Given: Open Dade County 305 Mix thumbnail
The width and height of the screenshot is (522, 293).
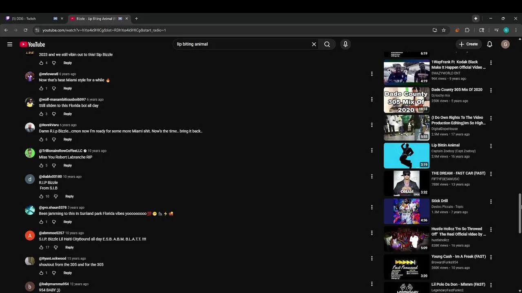Looking at the screenshot, I should click(x=407, y=100).
